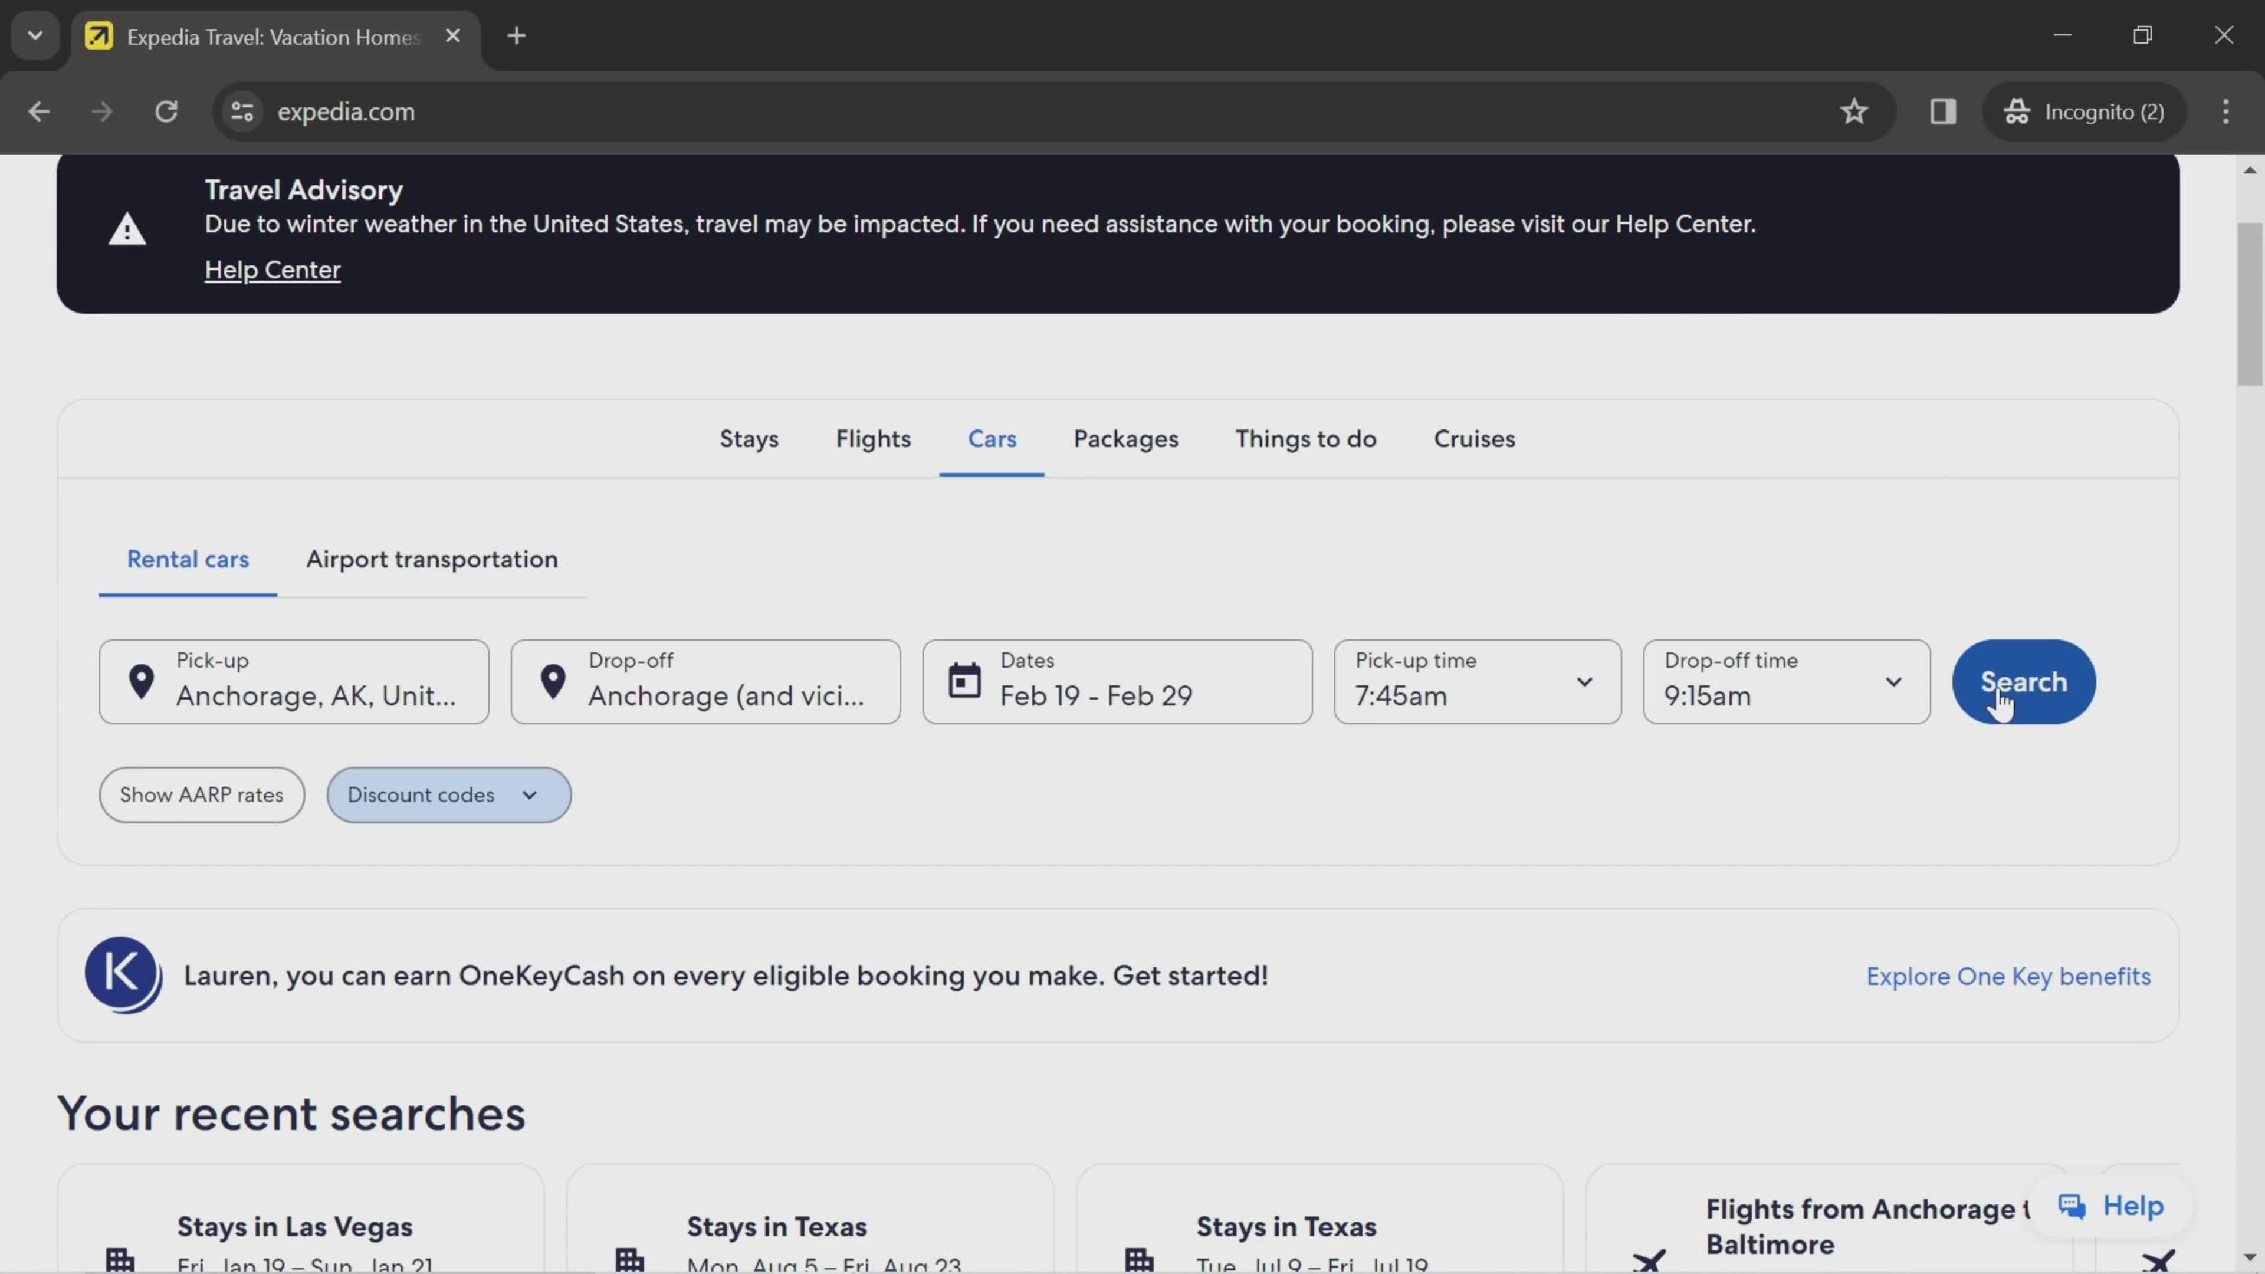This screenshot has height=1274, width=2265.
Task: Open the Things to do tab
Action: tap(1306, 439)
